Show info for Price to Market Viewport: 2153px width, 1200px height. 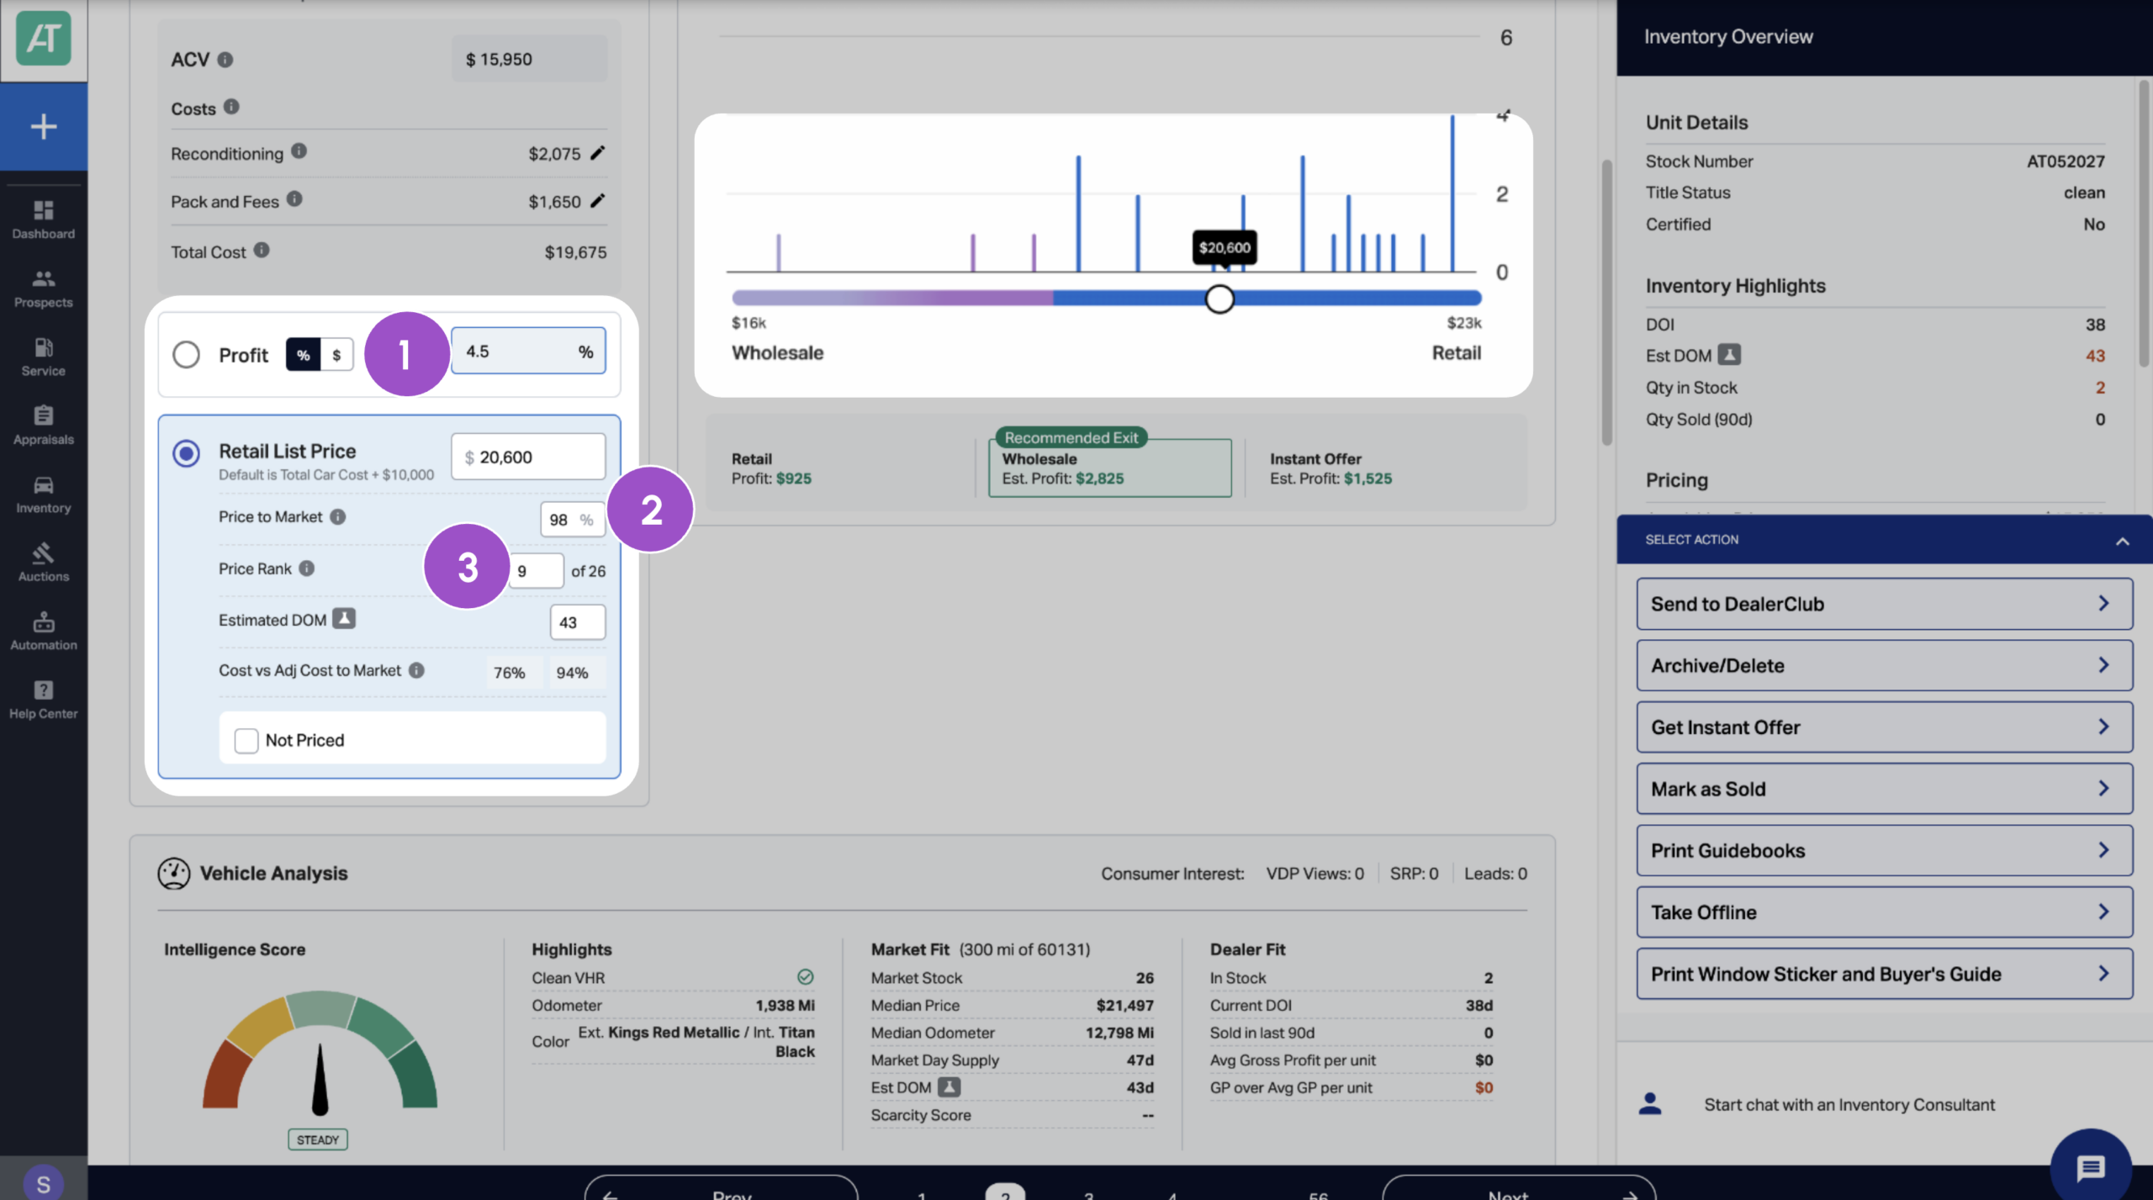pos(338,517)
